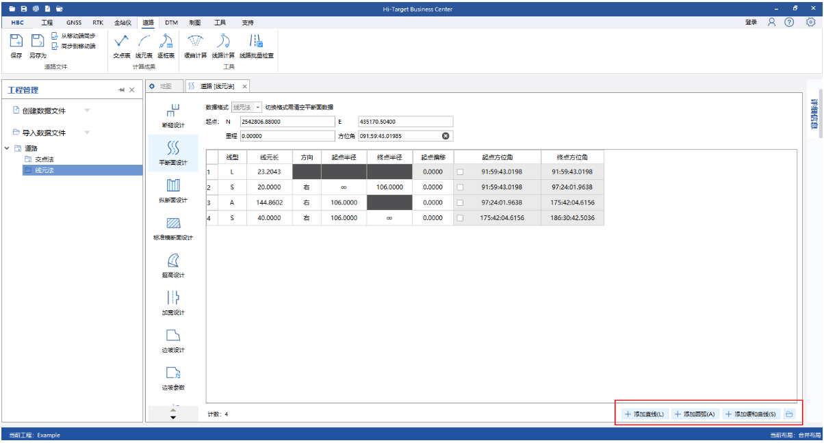Click 添加缓和曲线(S) button
This screenshot has height=443, width=824.
[x=751, y=414]
